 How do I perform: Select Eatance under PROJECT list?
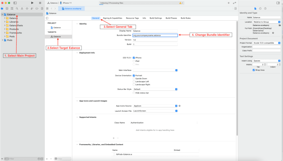tap(57, 28)
